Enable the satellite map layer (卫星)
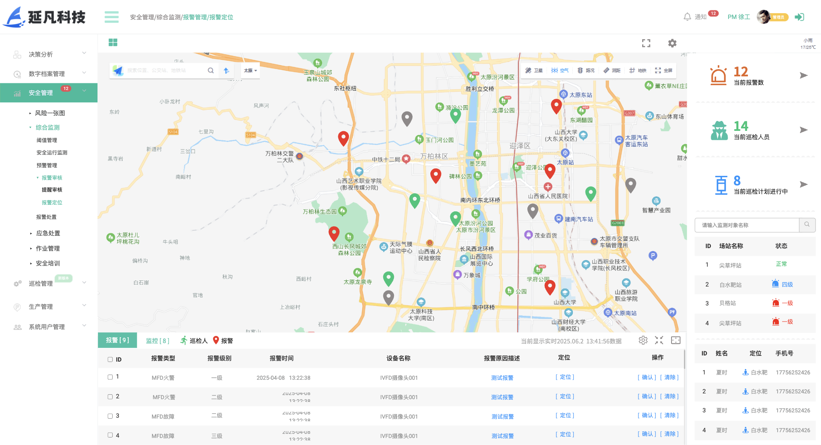821x445 pixels. [534, 70]
